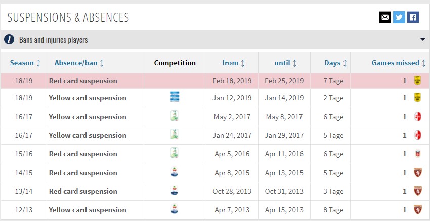Expand the Bans and injuries players dropdown arrow
430x221 pixels.
pyautogui.click(x=422, y=39)
